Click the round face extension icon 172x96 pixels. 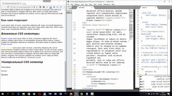pyautogui.click(x=54, y=7)
